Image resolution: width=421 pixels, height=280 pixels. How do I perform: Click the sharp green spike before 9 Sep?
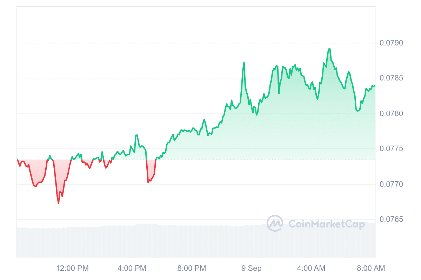point(244,63)
